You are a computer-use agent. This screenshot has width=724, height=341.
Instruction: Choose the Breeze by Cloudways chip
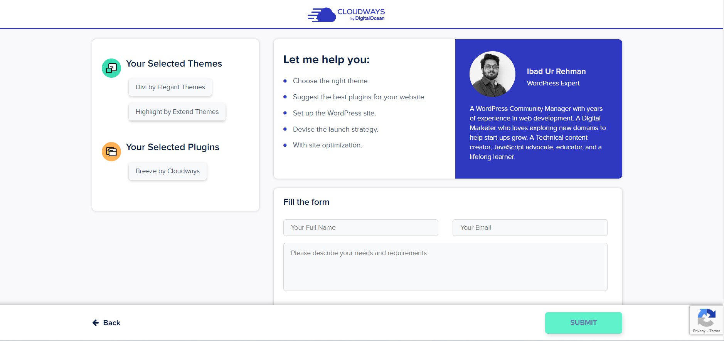(x=168, y=171)
